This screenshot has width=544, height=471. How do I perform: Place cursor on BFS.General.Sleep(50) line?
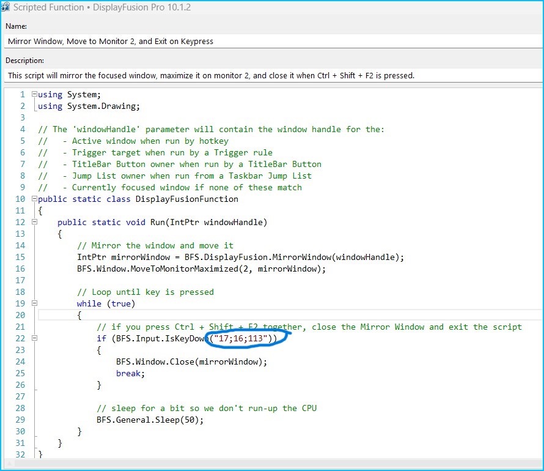click(x=150, y=420)
